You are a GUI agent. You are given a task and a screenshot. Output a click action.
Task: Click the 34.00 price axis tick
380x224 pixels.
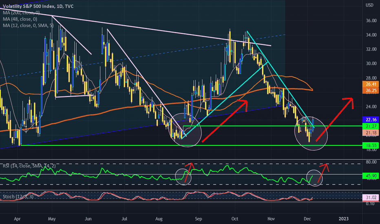coord(371,35)
